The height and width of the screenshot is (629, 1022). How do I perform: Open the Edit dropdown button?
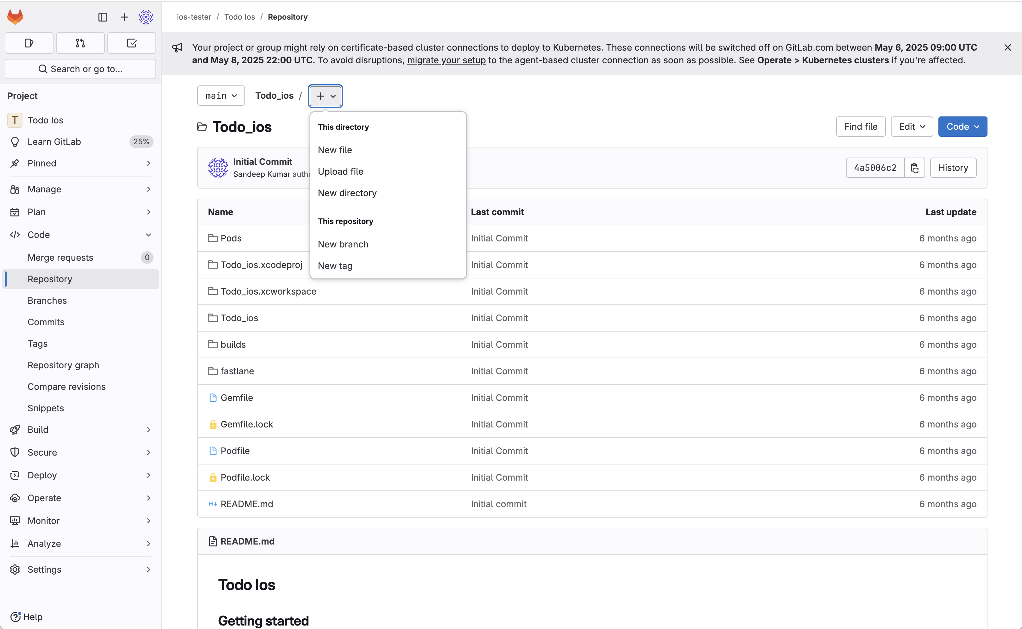912,127
